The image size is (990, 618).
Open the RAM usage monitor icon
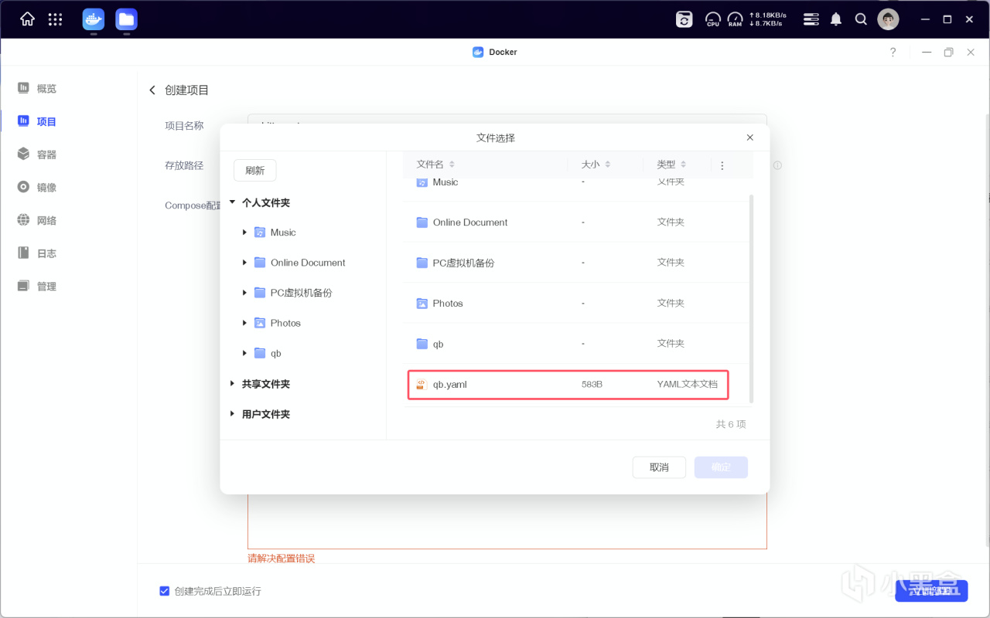pyautogui.click(x=735, y=19)
